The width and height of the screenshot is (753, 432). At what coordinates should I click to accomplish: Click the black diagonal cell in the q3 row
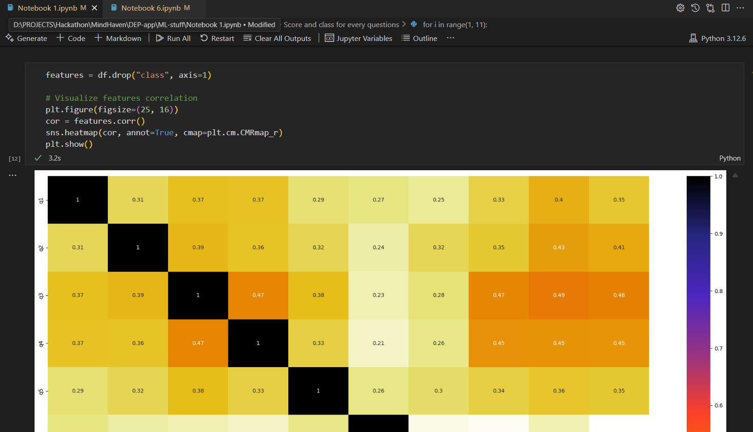198,295
